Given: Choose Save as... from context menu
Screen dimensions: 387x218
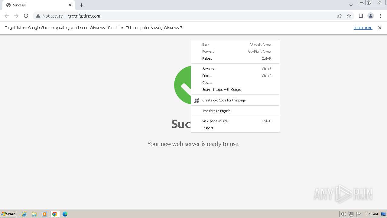Looking at the screenshot, I should (235, 69).
